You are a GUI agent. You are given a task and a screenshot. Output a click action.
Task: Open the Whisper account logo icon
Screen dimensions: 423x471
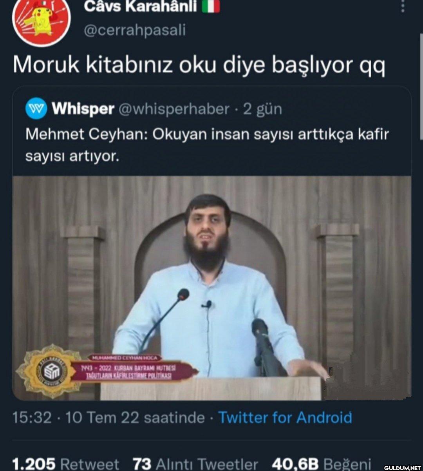(36, 109)
